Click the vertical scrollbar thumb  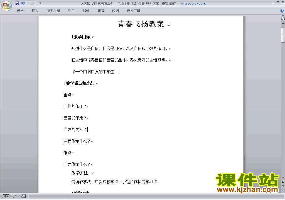(x=283, y=35)
